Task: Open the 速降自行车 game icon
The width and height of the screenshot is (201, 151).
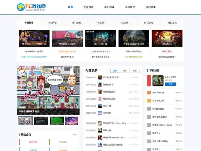Action: point(100,85)
